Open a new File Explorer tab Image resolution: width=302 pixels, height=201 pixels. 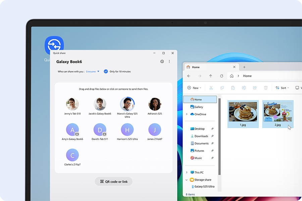(x=244, y=67)
